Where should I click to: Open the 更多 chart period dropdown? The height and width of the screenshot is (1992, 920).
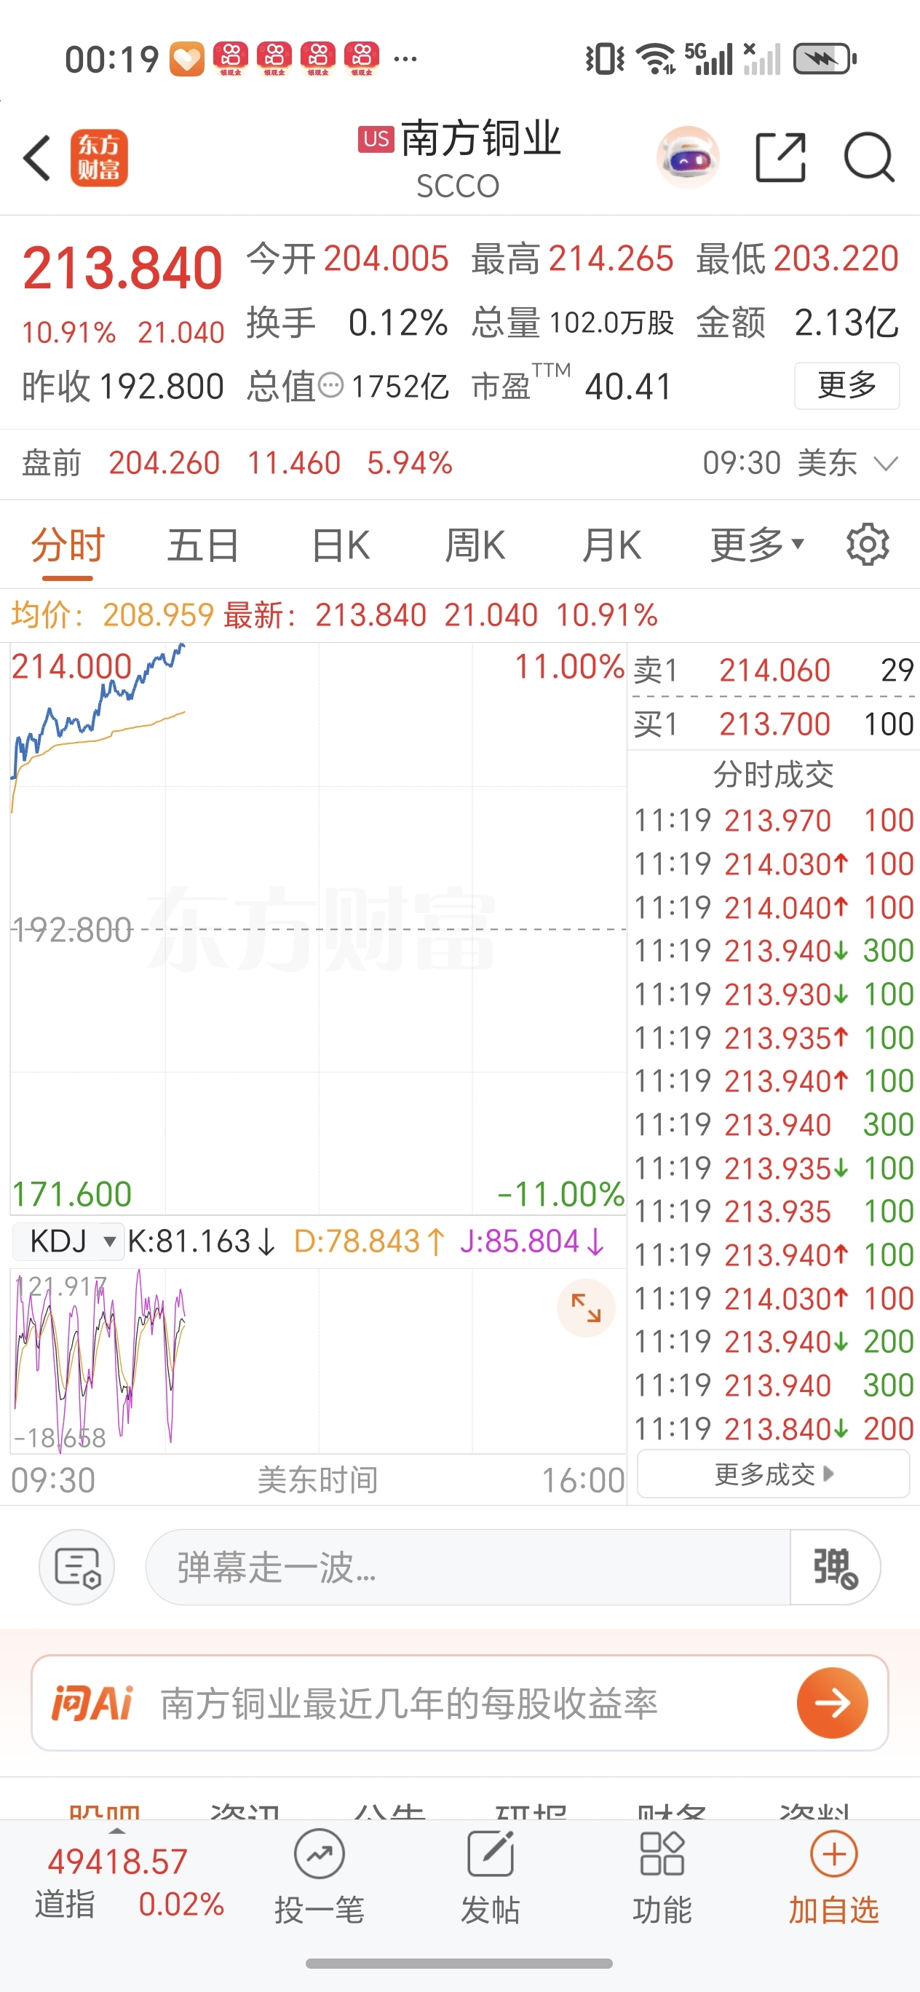(757, 545)
